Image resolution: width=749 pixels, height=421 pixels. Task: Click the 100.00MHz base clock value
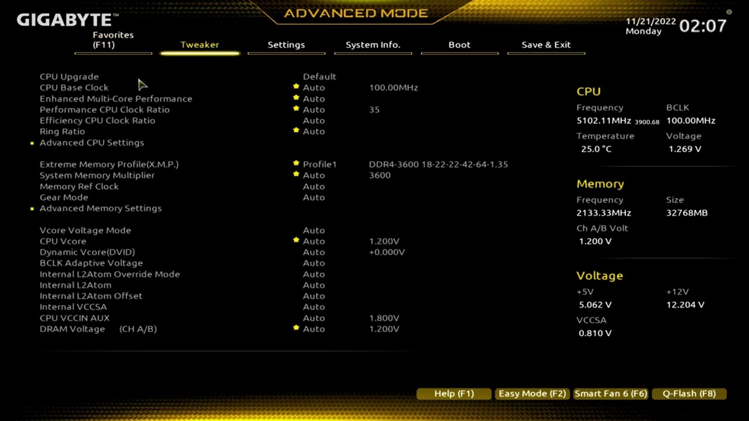[393, 88]
